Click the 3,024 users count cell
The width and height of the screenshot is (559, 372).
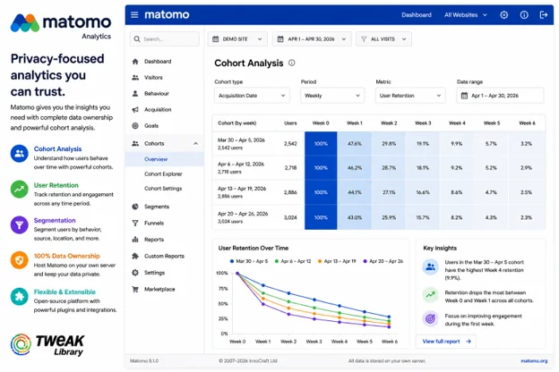pos(290,217)
